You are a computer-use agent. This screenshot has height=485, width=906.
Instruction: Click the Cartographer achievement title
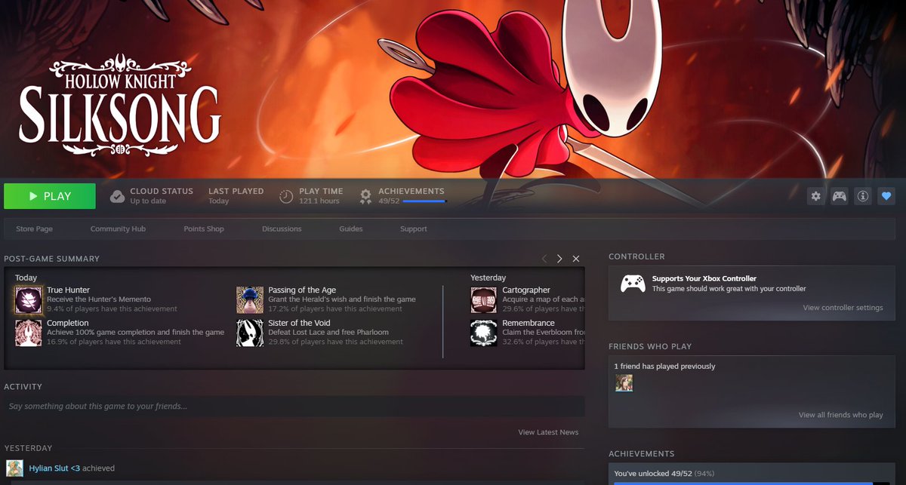point(526,290)
